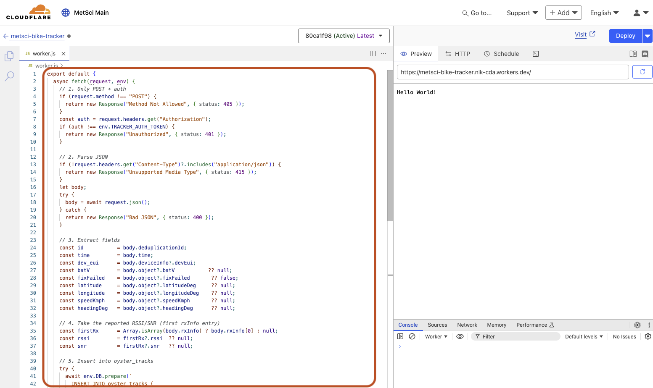The image size is (653, 388).
Task: Click the Cloudflare logo
Action: (29, 12)
